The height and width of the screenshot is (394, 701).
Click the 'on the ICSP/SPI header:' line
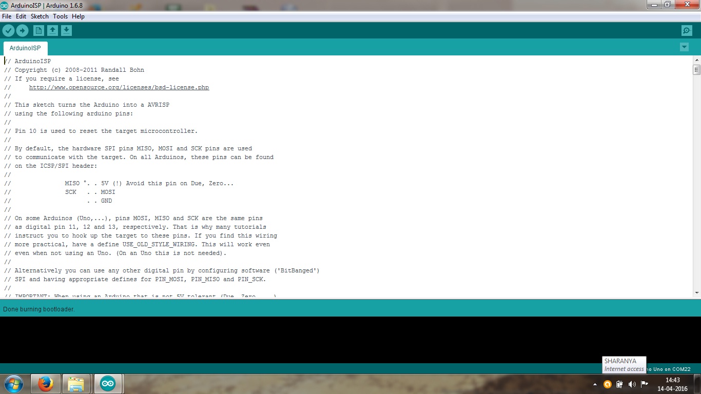pos(51,166)
